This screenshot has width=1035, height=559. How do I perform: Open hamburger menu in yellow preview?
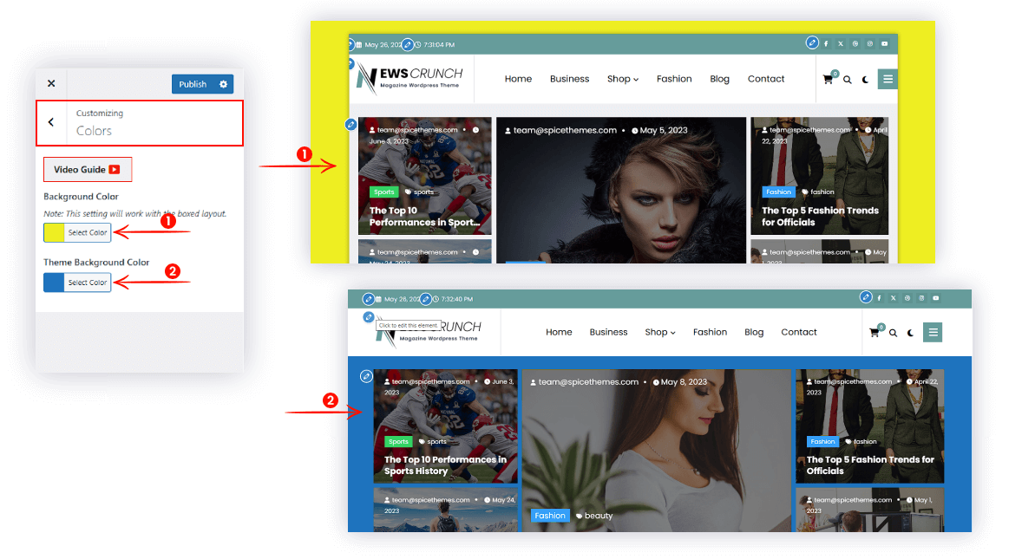888,79
